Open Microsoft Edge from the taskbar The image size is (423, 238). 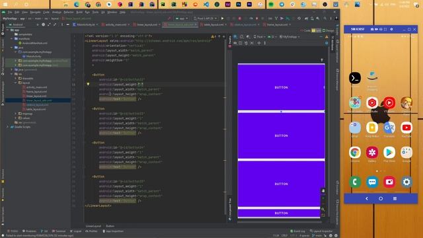tap(77, 5)
